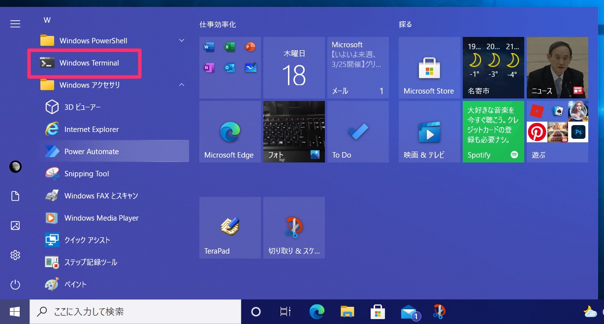Open Task View on the taskbar
The image size is (604, 324).
pyautogui.click(x=285, y=311)
